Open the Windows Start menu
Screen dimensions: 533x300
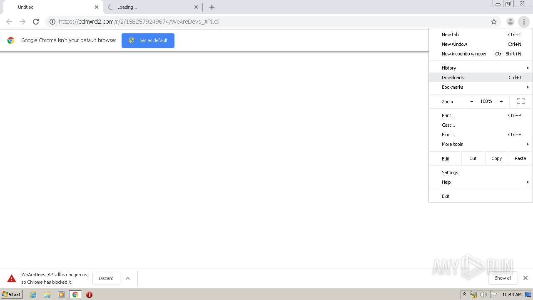(x=12, y=295)
